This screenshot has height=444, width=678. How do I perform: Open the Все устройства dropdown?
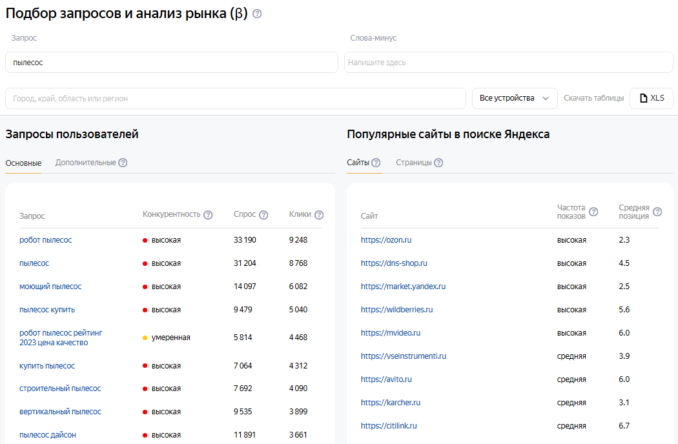(x=515, y=98)
